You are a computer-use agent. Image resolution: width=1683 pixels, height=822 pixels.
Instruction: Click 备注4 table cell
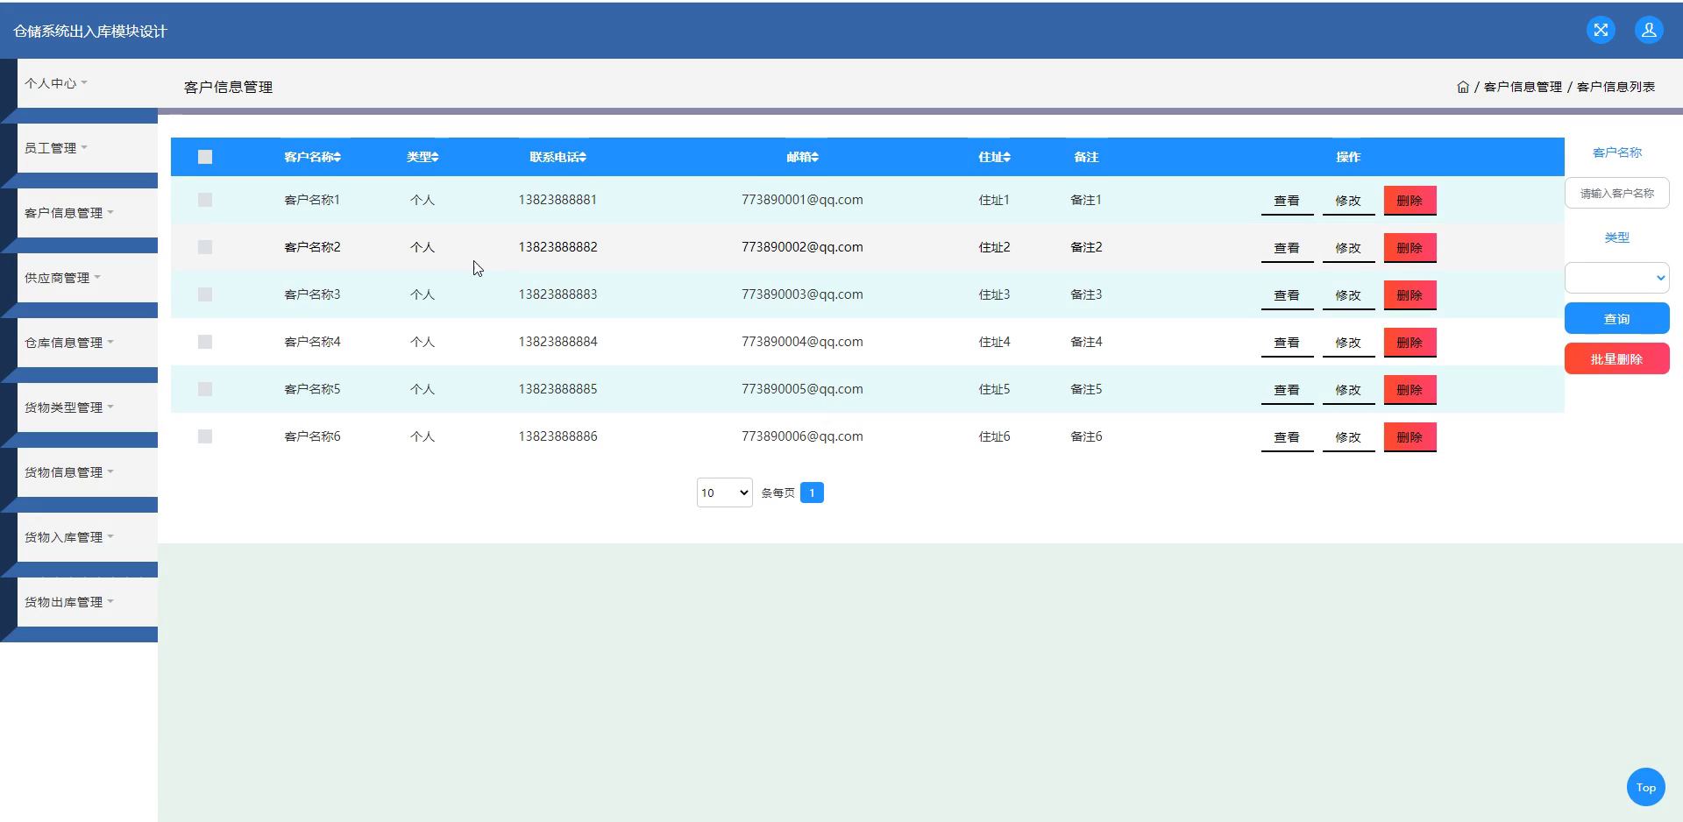point(1086,342)
